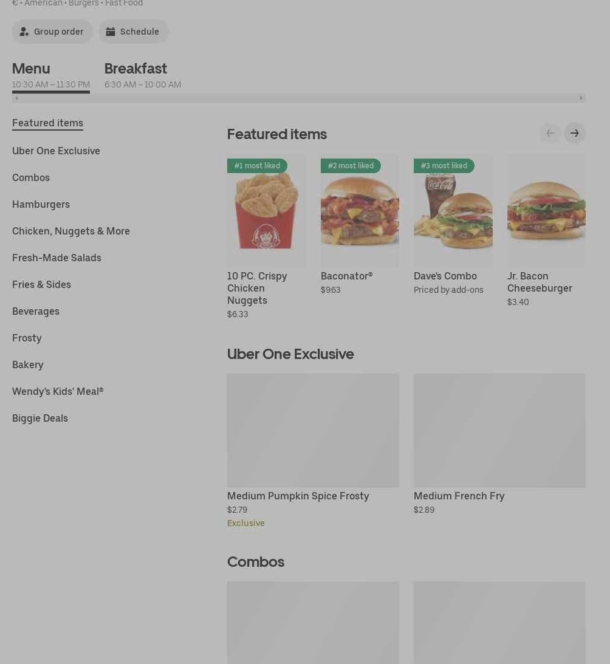Go to Chicken, Nuggets & More section

click(70, 231)
